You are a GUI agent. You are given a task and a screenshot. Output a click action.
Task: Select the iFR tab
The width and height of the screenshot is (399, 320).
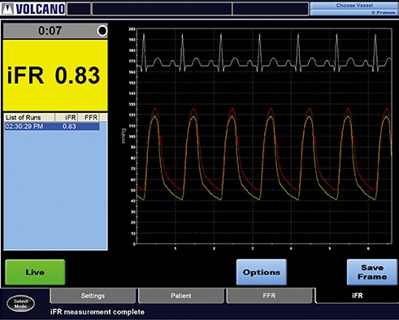tap(358, 296)
